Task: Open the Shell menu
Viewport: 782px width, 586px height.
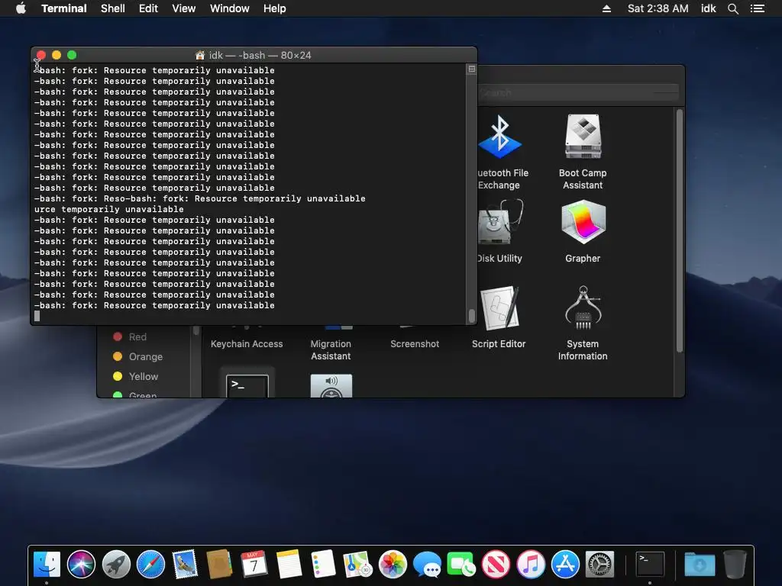Action: tap(113, 8)
